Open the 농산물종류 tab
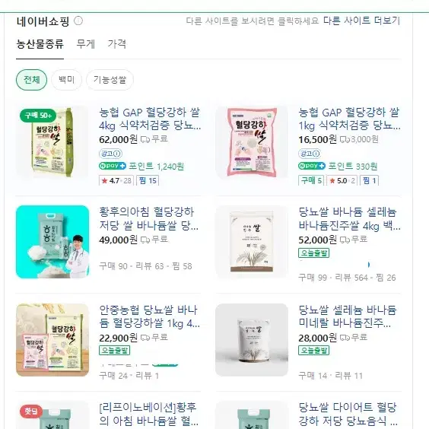Viewport: 429px width, 429px height. pos(40,44)
